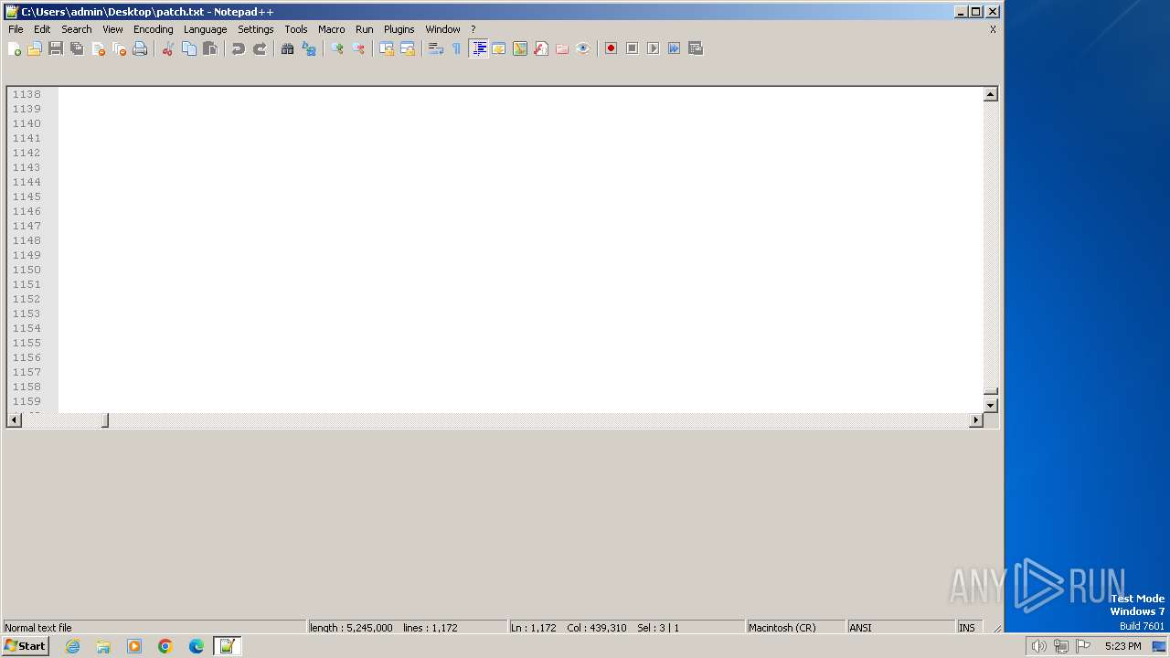Open the ? help menu
1170x658 pixels.
point(473,29)
